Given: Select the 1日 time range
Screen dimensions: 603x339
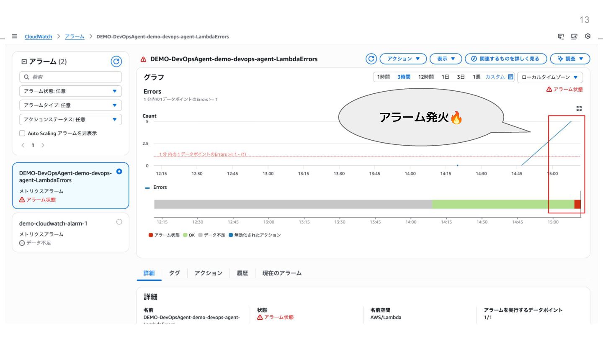Looking at the screenshot, I should [446, 77].
